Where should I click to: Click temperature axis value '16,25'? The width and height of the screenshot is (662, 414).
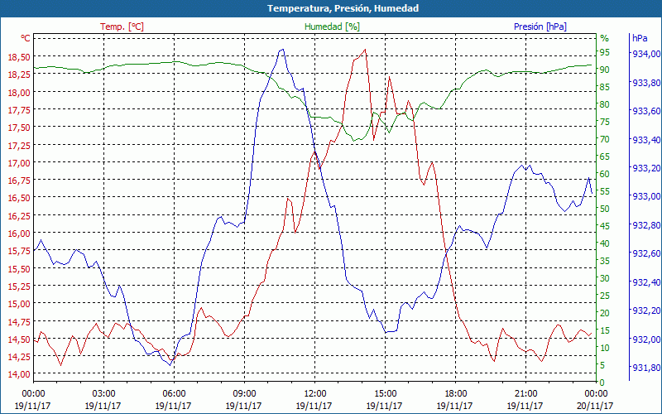(18, 215)
